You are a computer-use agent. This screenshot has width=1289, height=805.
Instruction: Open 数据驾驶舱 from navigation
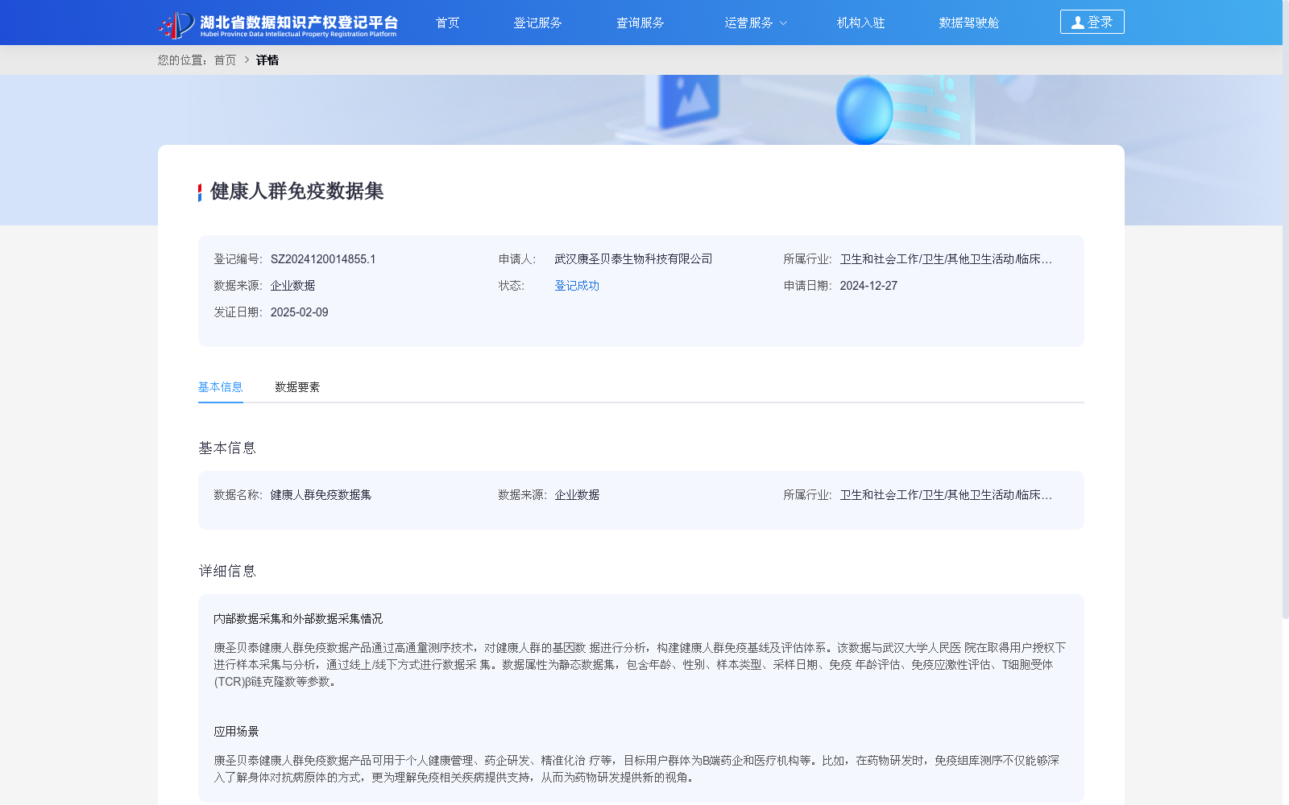968,23
